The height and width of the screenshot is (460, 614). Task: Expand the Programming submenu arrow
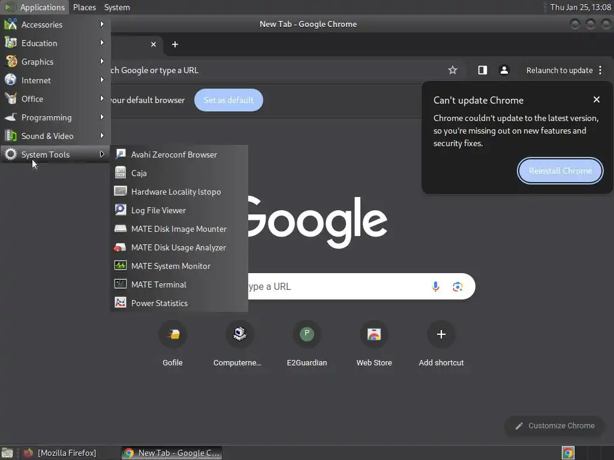pos(102,117)
